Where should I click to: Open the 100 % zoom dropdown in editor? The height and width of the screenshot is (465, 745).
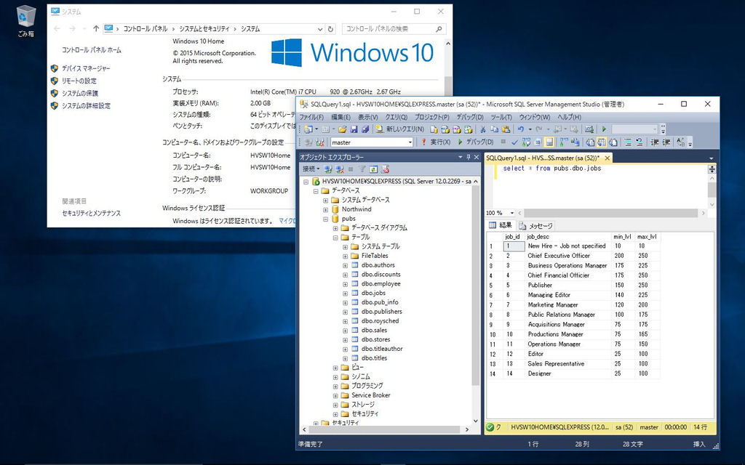(511, 213)
